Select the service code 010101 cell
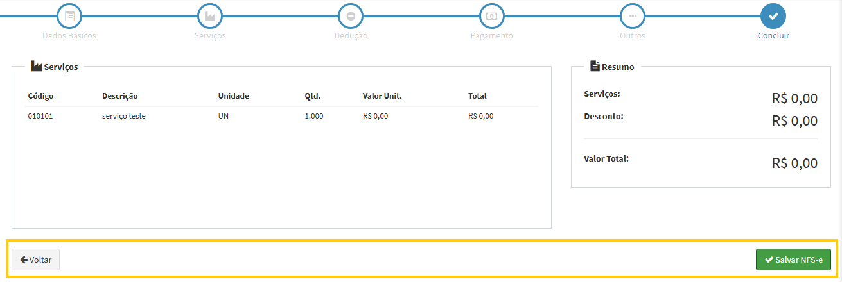Viewport: 842px width, 282px height. 40,116
